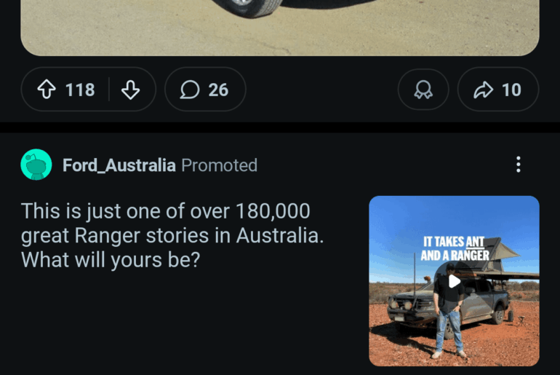
Task: Tap the share count of 10
Action: 511,90
